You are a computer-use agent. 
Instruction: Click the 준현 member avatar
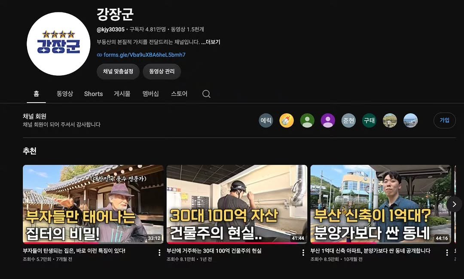point(348,121)
